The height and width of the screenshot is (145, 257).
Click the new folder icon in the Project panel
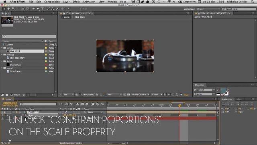click(x=7, y=95)
